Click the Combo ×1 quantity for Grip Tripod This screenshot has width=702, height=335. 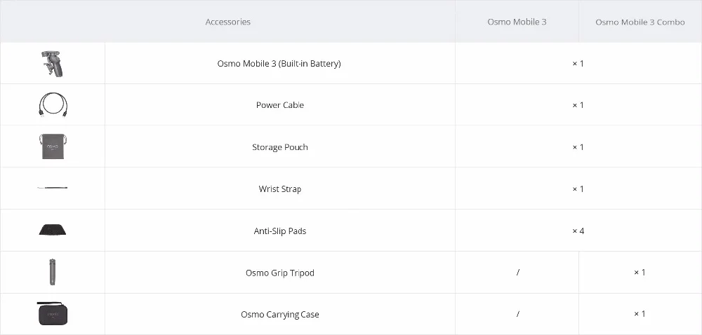tap(640, 273)
